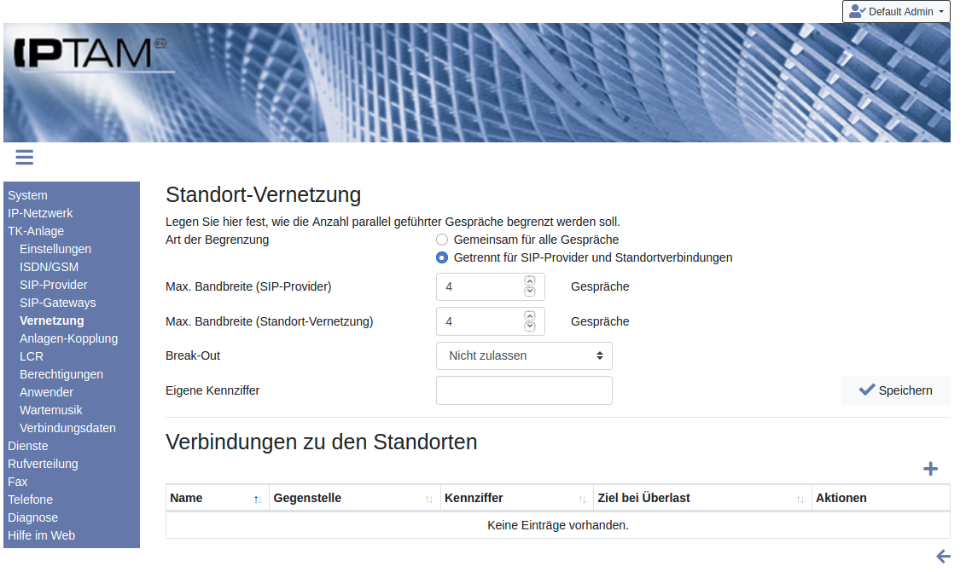
Task: Open SIP-Provider in the sidebar
Action: coord(53,285)
